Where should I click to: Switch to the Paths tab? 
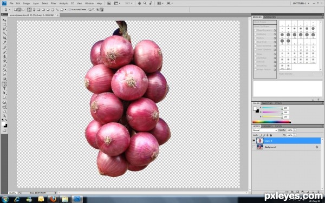point(278,126)
